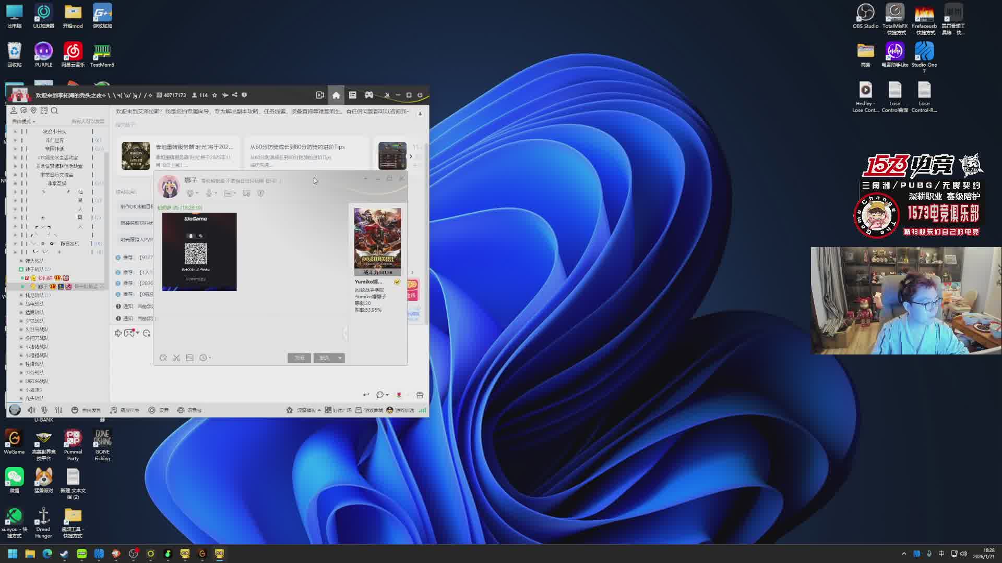
Task: Open the 自由模式 mode dropdown
Action: (23, 121)
